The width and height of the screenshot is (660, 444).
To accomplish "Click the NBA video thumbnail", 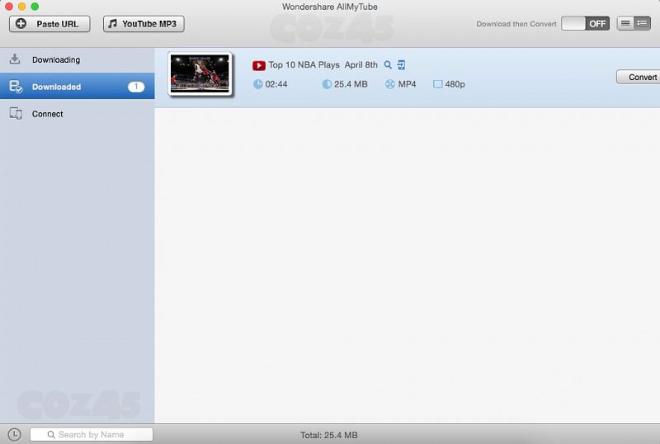I will 200,74.
